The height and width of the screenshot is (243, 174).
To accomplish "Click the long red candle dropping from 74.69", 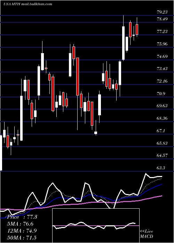I will 78,76.
